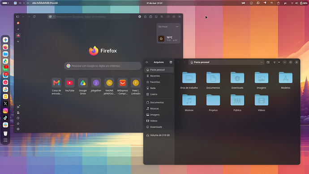Open the NAOMI JAPAFOO shortcut tile
Viewport: 309px width, 174px height.
(109, 87)
